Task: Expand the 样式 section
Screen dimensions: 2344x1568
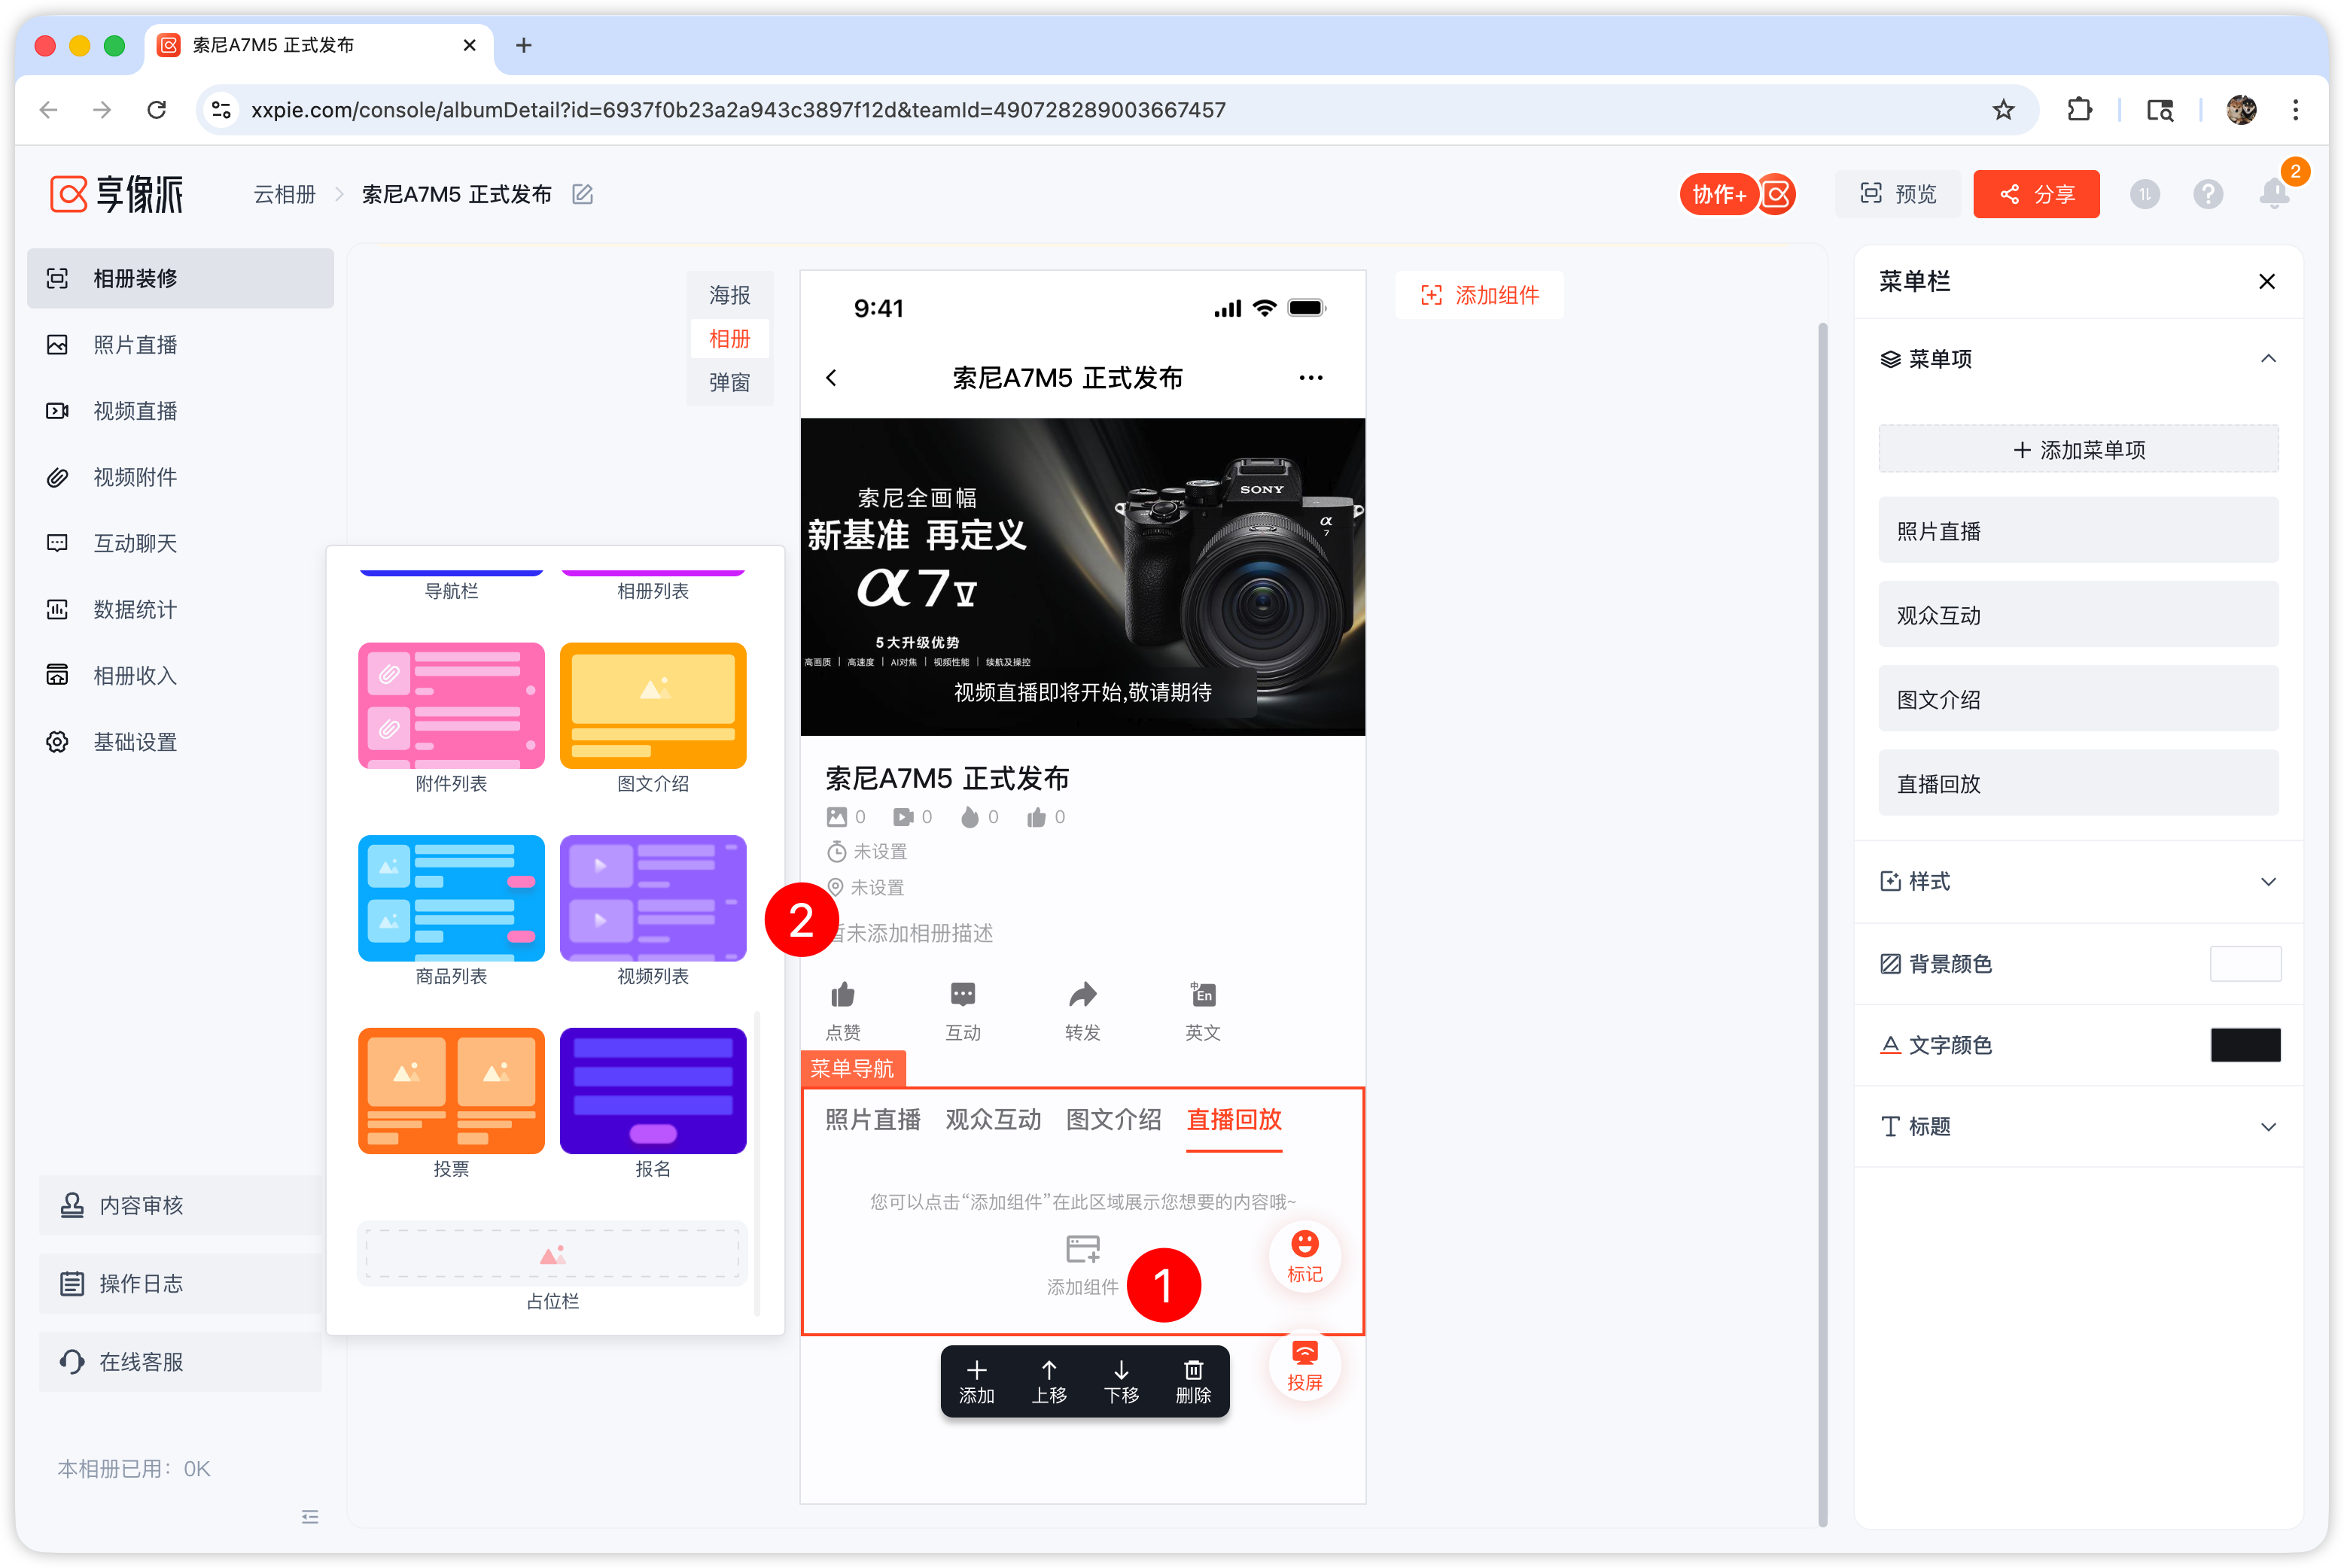Action: tap(2267, 881)
